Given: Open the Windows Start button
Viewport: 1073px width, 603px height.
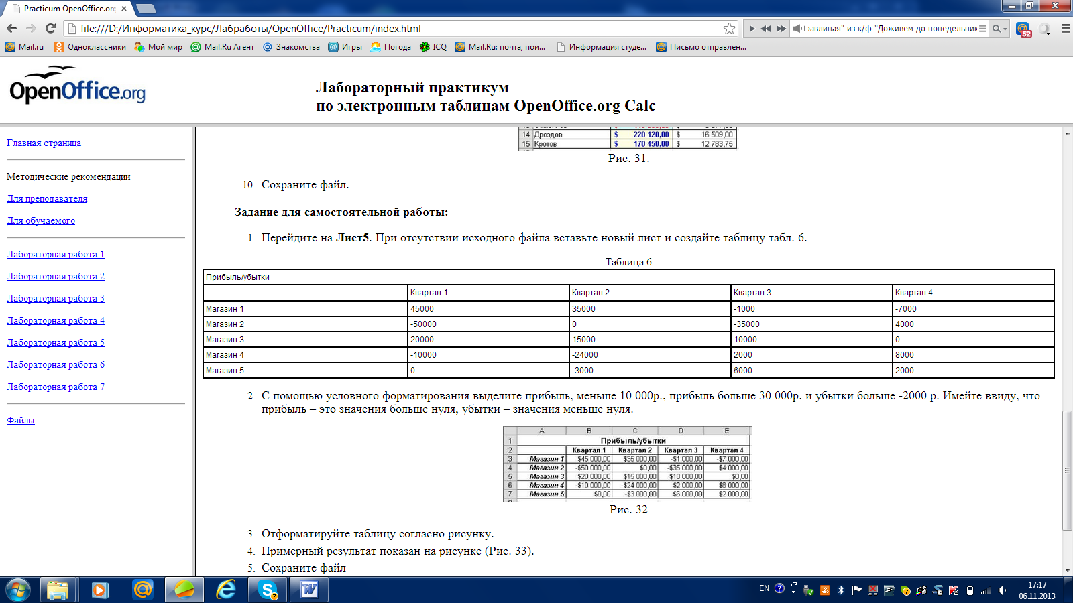Looking at the screenshot, I should click(18, 590).
